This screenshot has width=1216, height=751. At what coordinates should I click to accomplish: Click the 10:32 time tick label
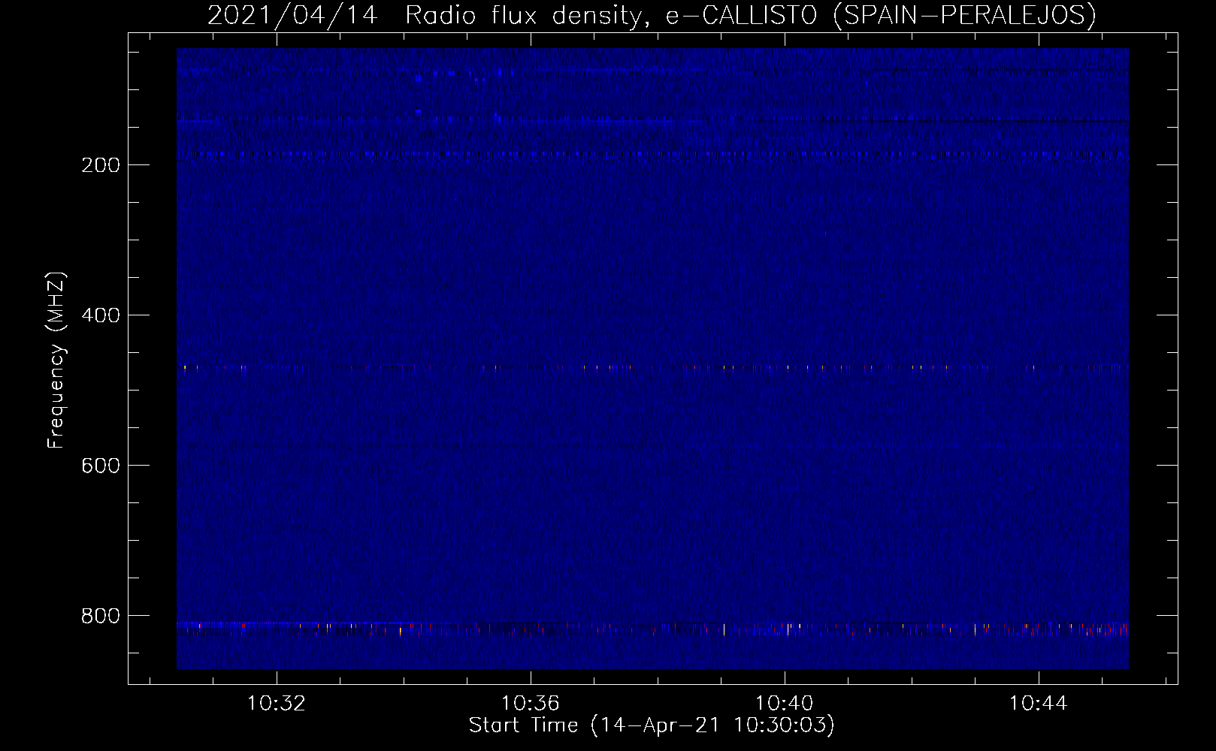[x=277, y=704]
